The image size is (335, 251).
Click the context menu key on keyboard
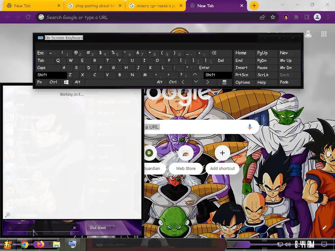coord(224,82)
